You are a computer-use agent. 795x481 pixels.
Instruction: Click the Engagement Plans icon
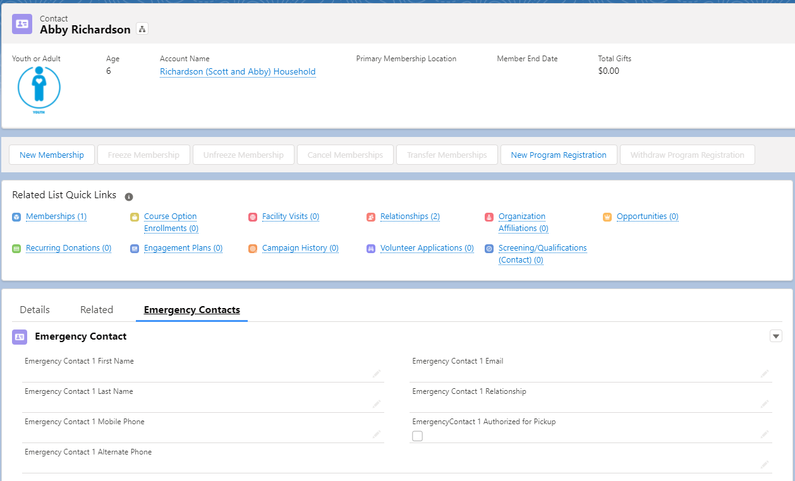(134, 249)
